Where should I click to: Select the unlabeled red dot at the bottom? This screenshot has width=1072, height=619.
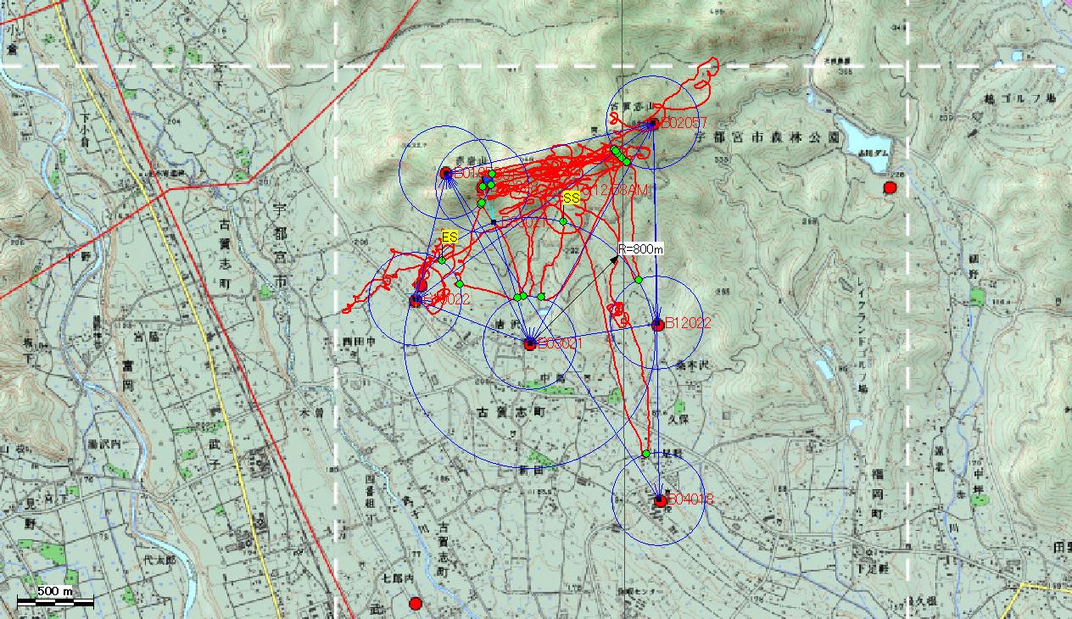click(x=415, y=604)
